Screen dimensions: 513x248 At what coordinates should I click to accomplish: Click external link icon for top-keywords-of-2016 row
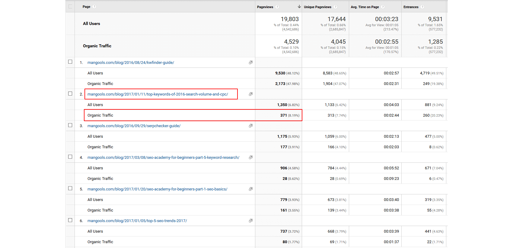(250, 94)
